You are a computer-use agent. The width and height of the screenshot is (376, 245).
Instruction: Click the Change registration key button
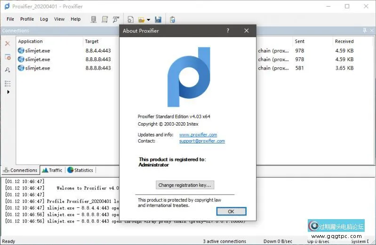tap(185, 185)
